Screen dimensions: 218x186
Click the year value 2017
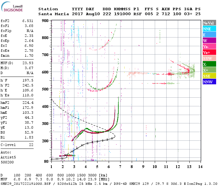pos(77,14)
